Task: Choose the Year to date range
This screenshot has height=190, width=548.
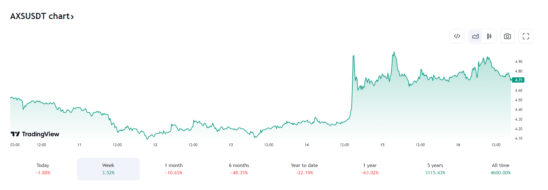Action: [304, 169]
